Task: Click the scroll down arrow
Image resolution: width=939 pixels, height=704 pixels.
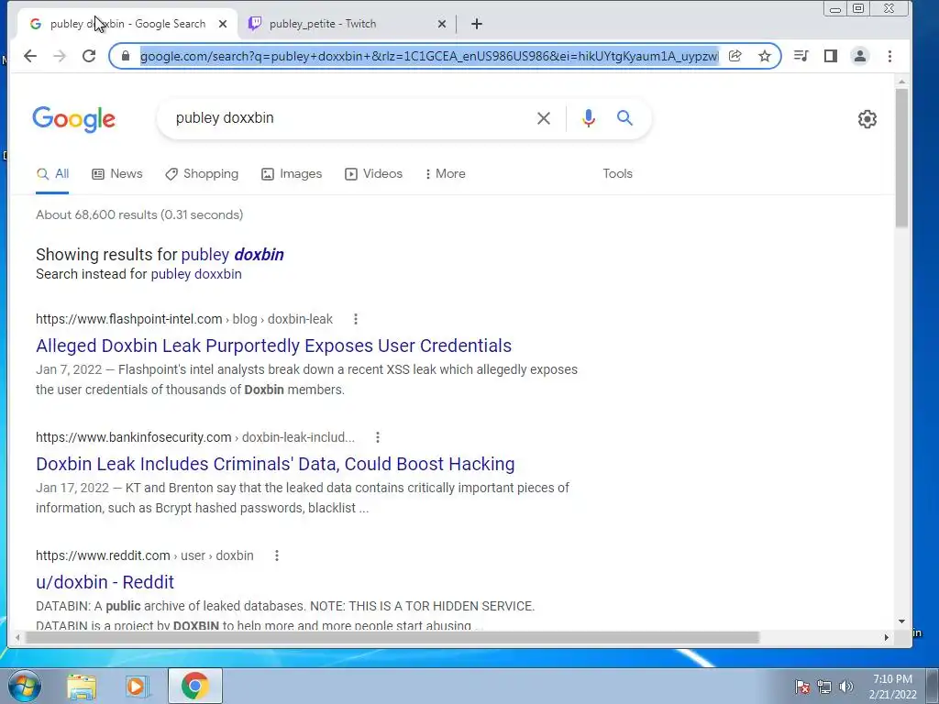Action: (902, 622)
